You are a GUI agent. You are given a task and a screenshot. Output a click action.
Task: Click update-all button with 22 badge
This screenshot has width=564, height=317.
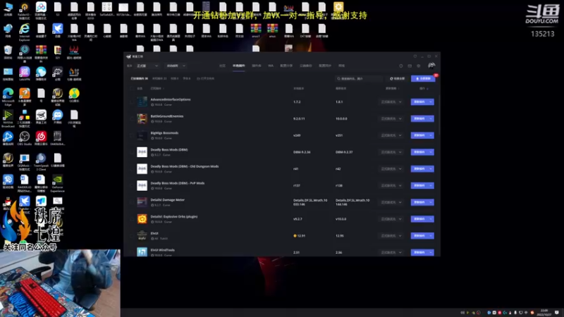[423, 78]
